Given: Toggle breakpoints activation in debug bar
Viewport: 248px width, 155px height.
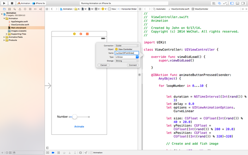Looking at the screenshot, I should 53,153.
